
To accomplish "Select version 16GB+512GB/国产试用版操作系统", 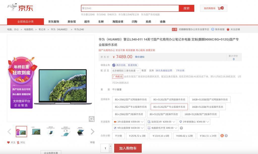I will click(x=210, y=99).
